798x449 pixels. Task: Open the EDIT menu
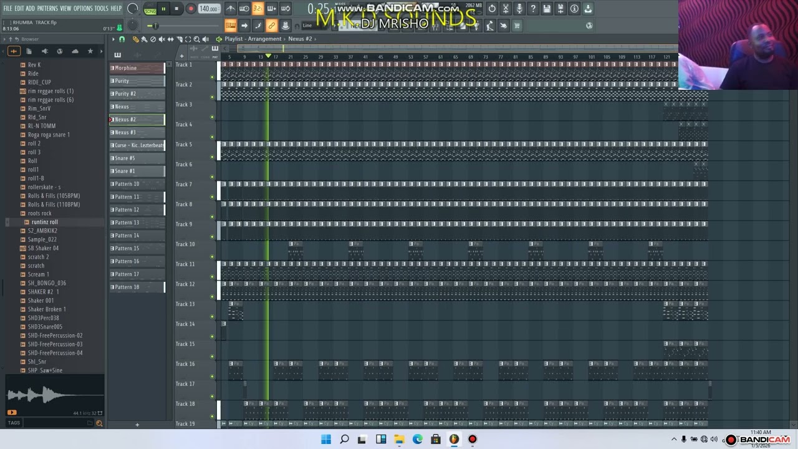(19, 9)
